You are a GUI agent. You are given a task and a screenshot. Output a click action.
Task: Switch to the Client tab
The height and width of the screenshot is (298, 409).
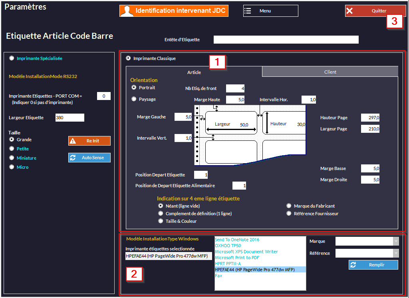click(x=330, y=72)
